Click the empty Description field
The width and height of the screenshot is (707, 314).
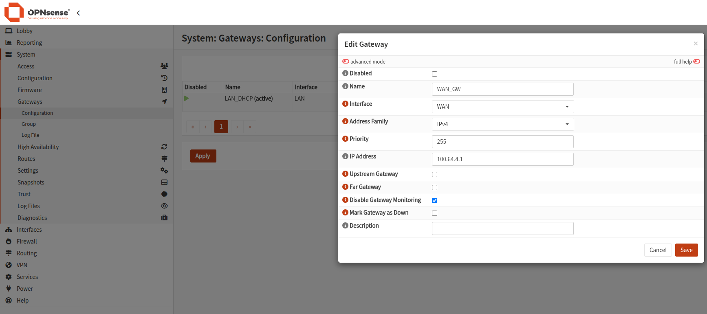coord(503,228)
